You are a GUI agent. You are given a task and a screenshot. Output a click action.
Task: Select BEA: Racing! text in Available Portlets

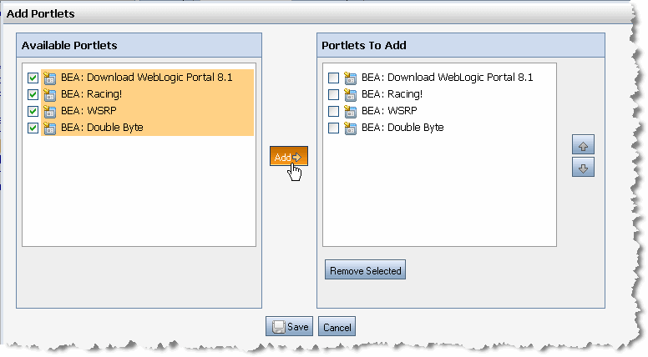click(x=91, y=94)
